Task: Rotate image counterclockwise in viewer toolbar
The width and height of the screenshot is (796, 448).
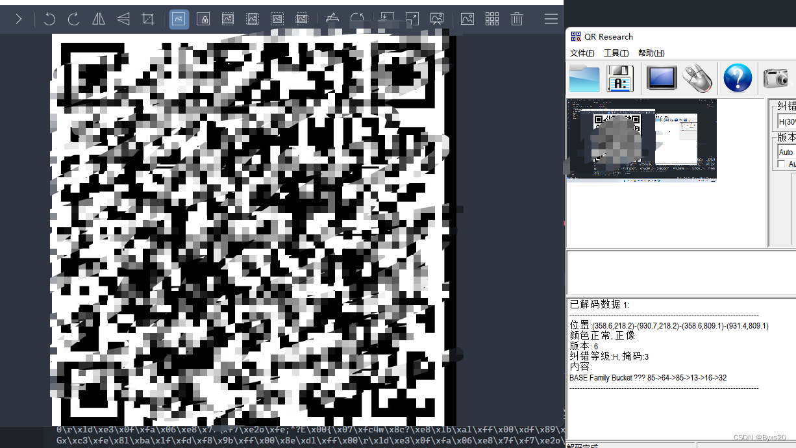Action: coord(49,19)
